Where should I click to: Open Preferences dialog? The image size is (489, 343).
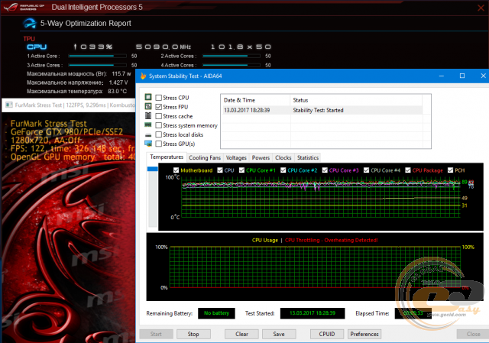click(x=364, y=334)
